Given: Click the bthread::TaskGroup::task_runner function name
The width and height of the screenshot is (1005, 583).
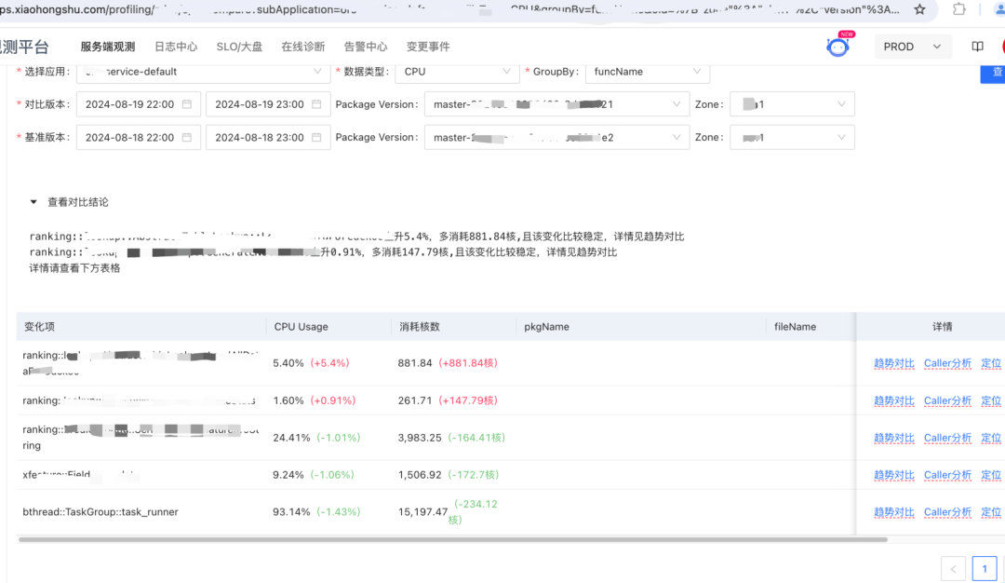Looking at the screenshot, I should point(100,512).
